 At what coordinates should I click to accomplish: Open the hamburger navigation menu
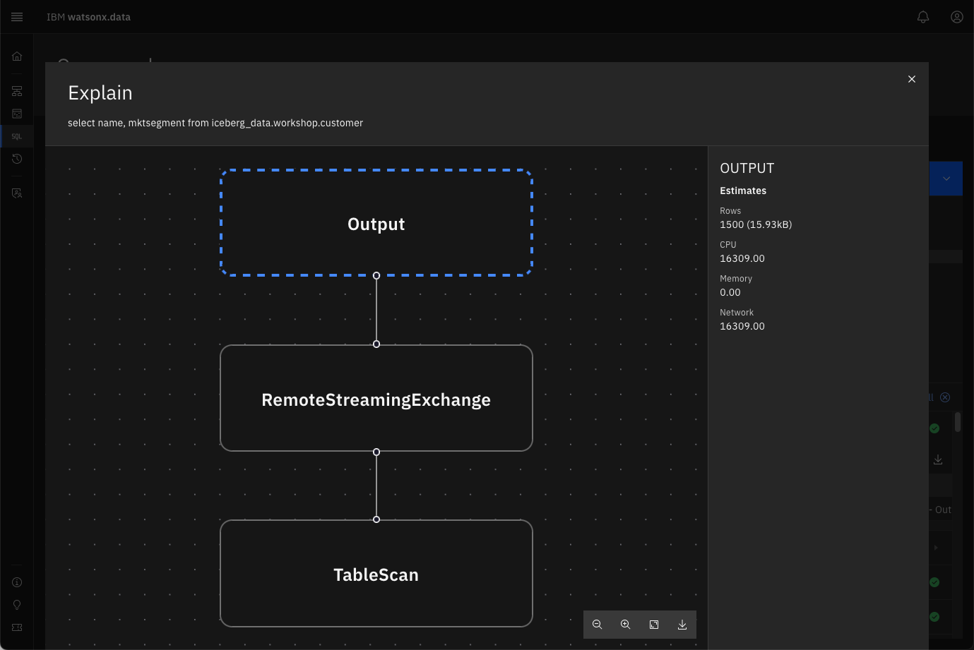pyautogui.click(x=17, y=17)
